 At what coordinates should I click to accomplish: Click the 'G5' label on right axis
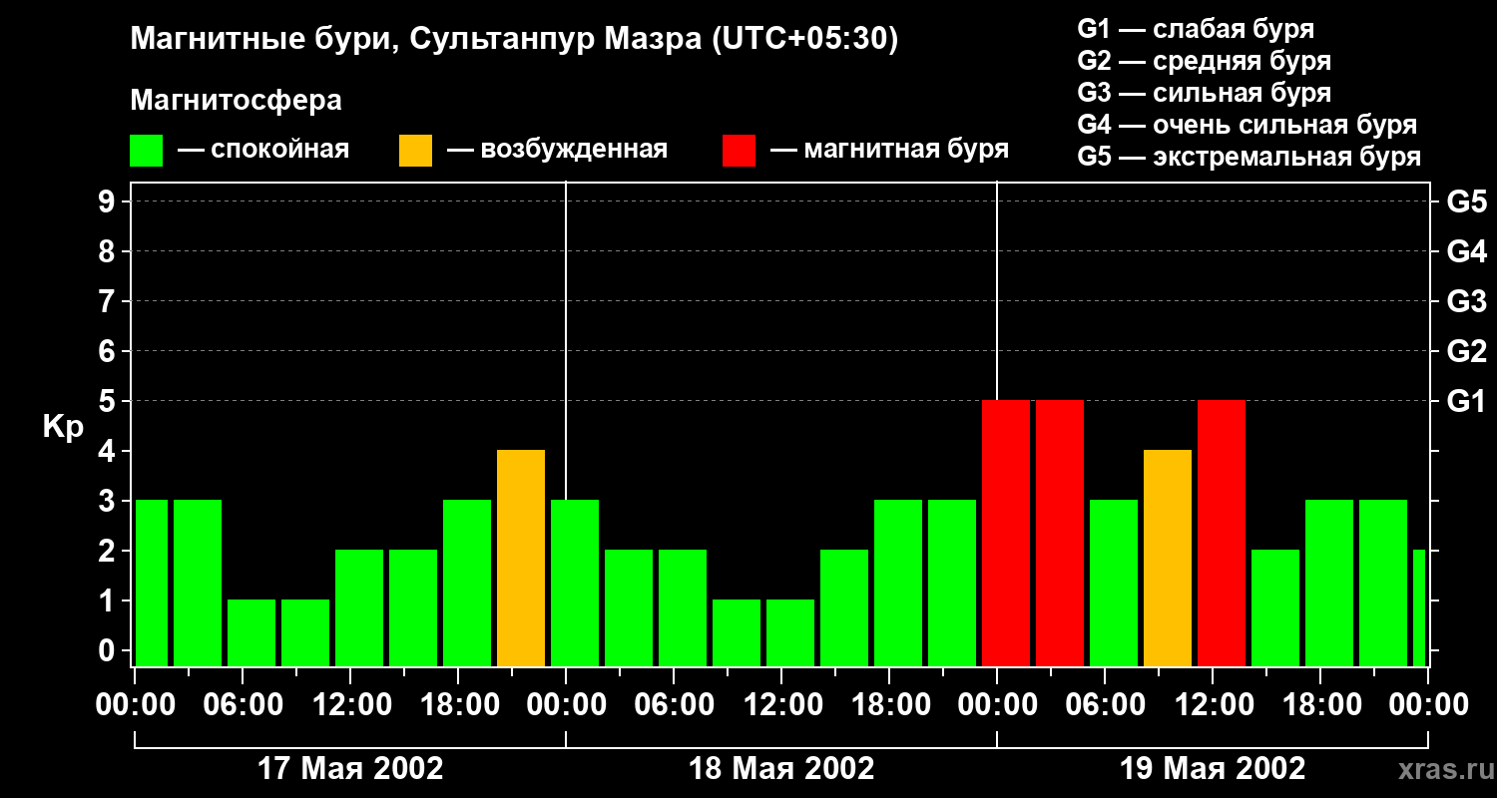click(x=1466, y=202)
